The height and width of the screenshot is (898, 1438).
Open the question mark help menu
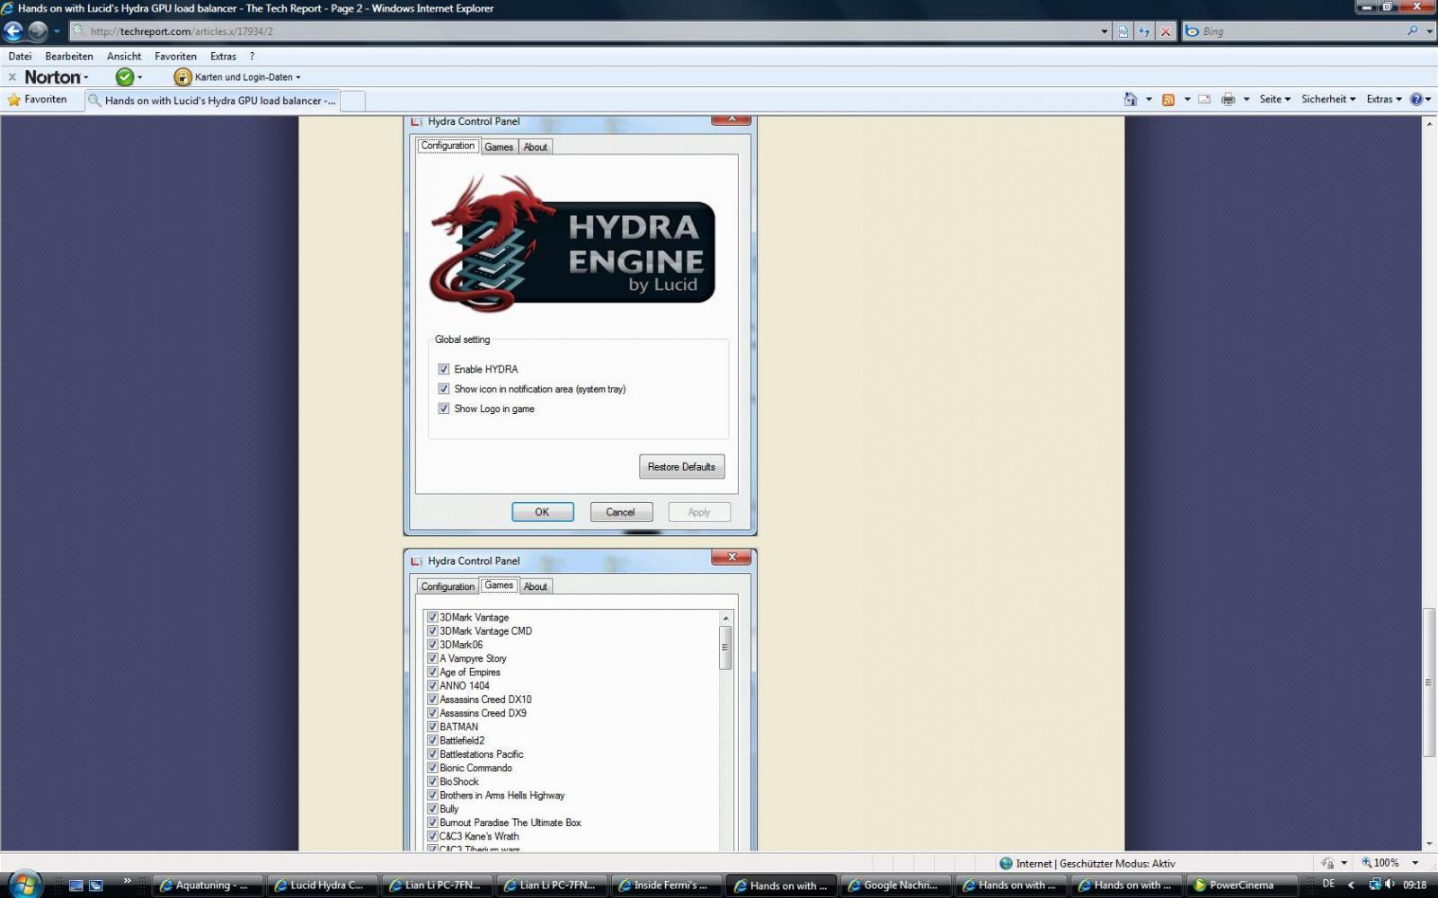[252, 56]
